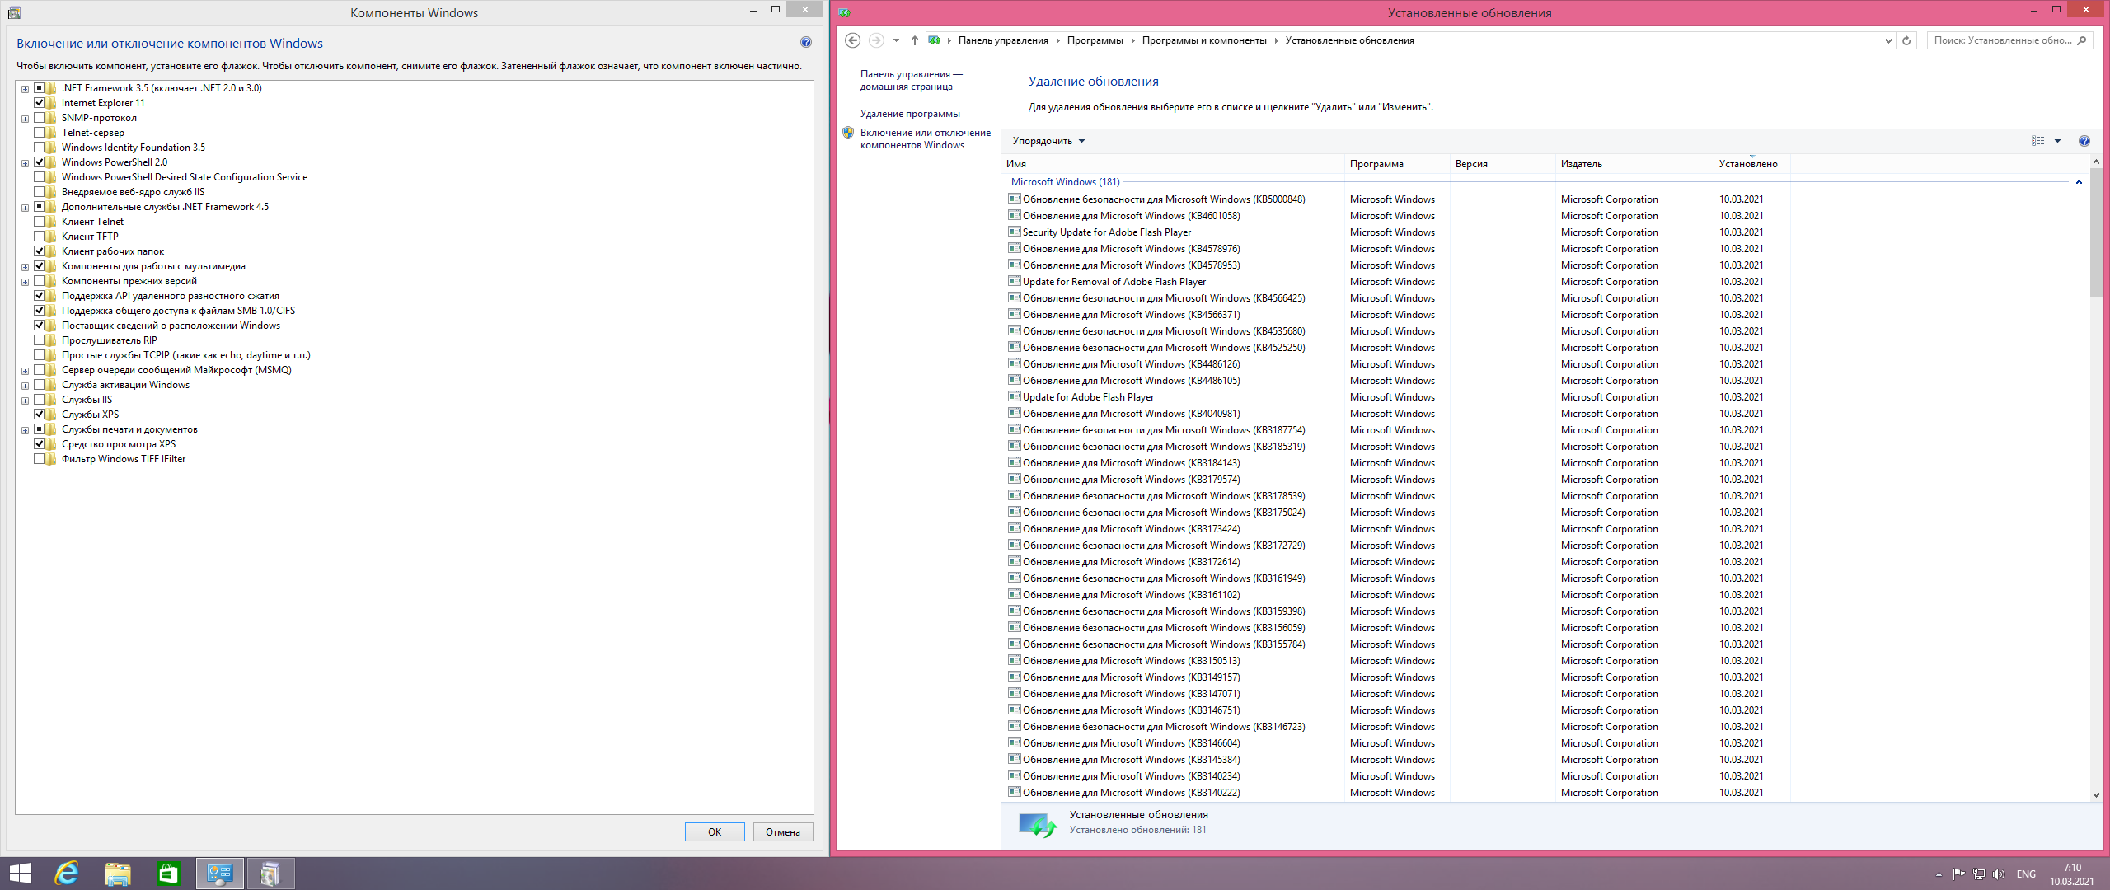
Task: Open Internet Explorer from taskbar
Action: coord(67,874)
